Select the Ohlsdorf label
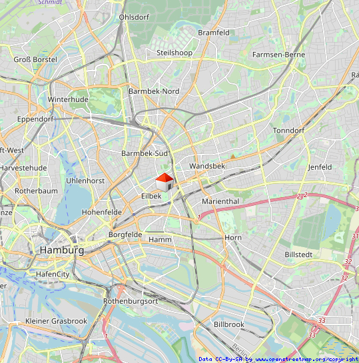 pos(134,17)
